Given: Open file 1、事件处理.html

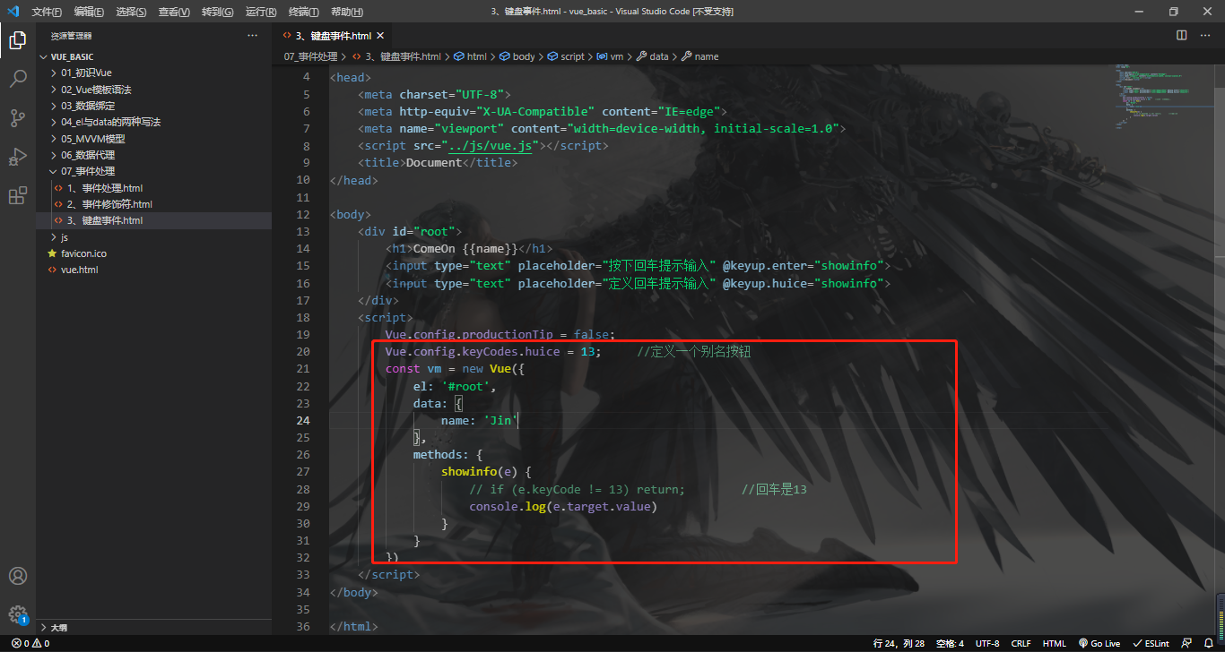Looking at the screenshot, I should coord(153,188).
